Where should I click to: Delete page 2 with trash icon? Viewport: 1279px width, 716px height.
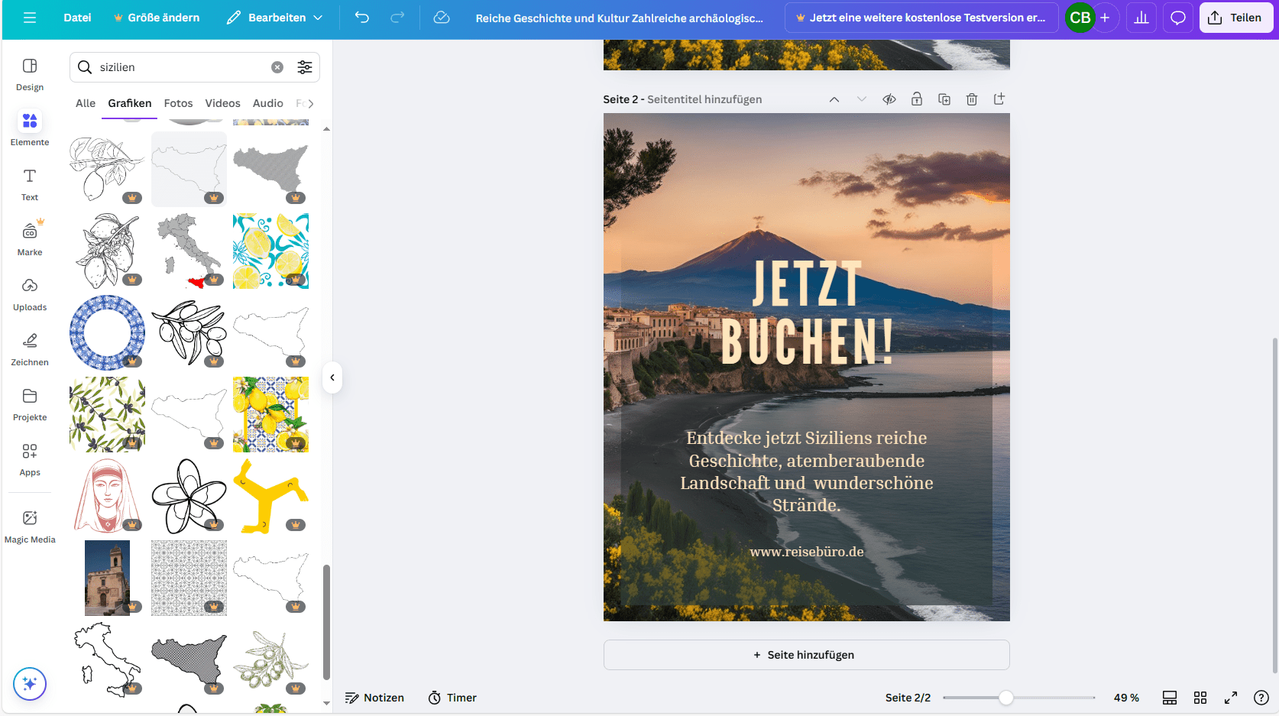tap(972, 99)
